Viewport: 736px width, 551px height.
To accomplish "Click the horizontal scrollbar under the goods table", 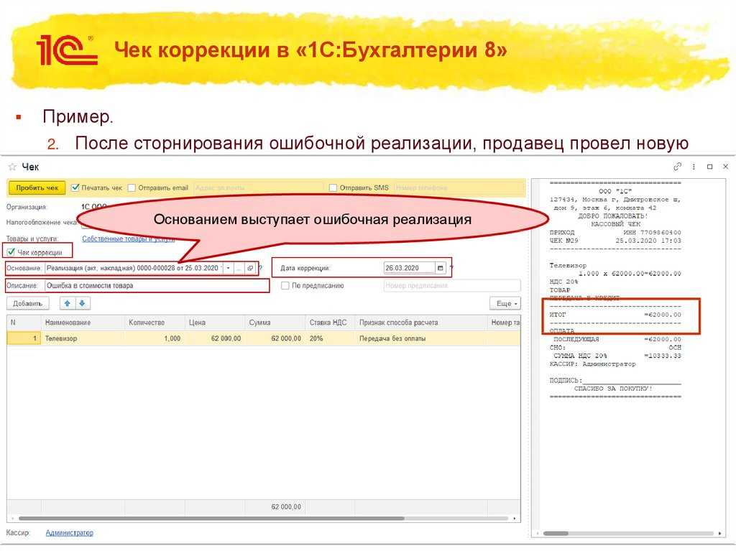I will [x=211, y=519].
